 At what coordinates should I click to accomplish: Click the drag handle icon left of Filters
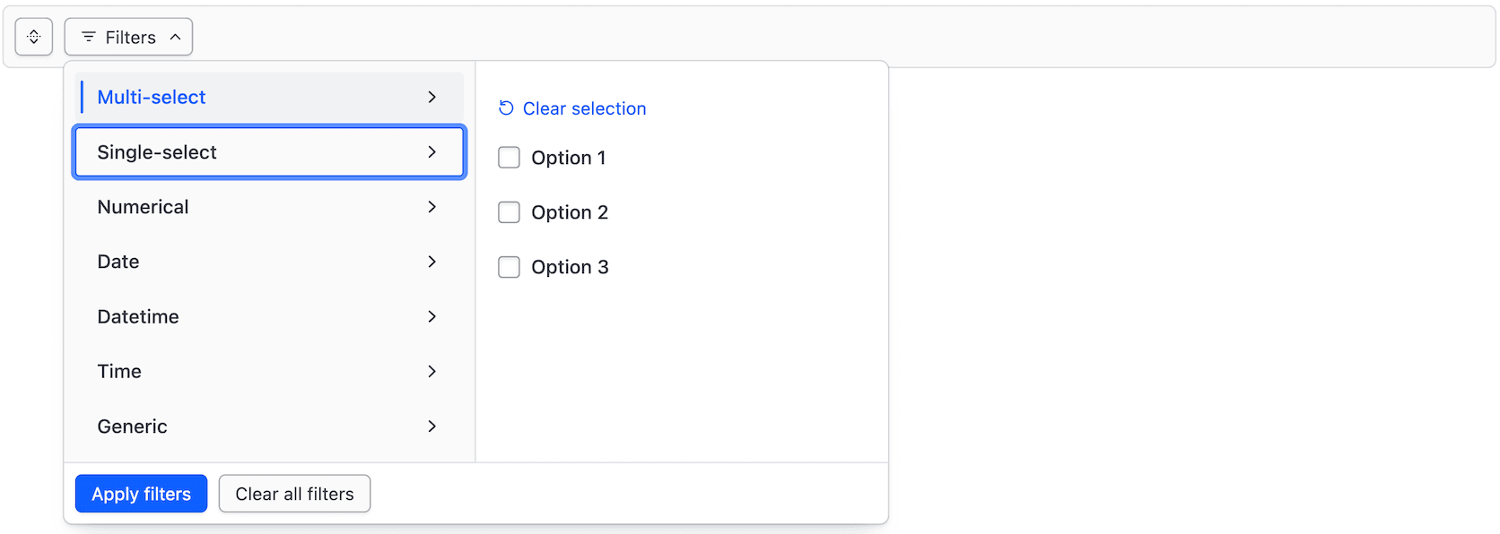tap(33, 37)
